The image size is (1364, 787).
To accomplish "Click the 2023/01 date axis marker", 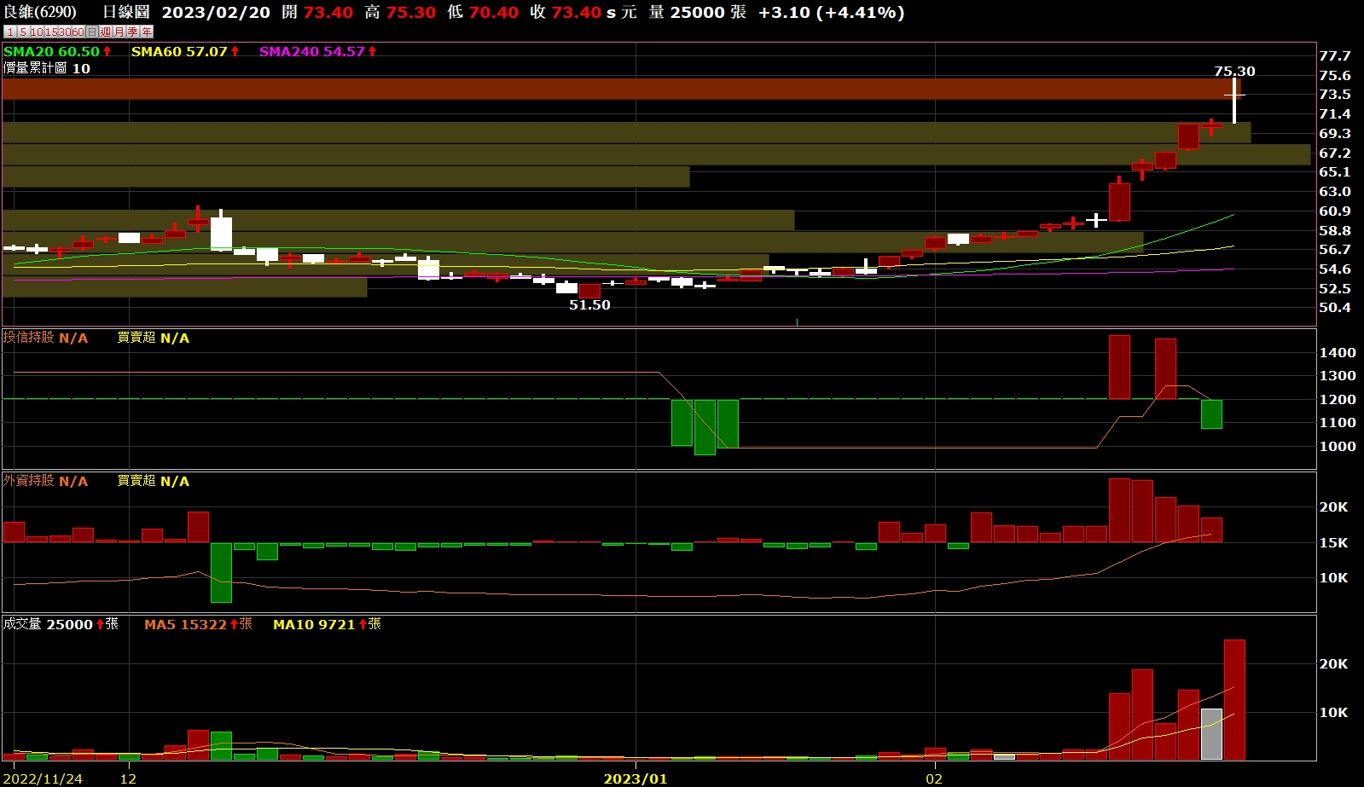I will click(x=636, y=778).
